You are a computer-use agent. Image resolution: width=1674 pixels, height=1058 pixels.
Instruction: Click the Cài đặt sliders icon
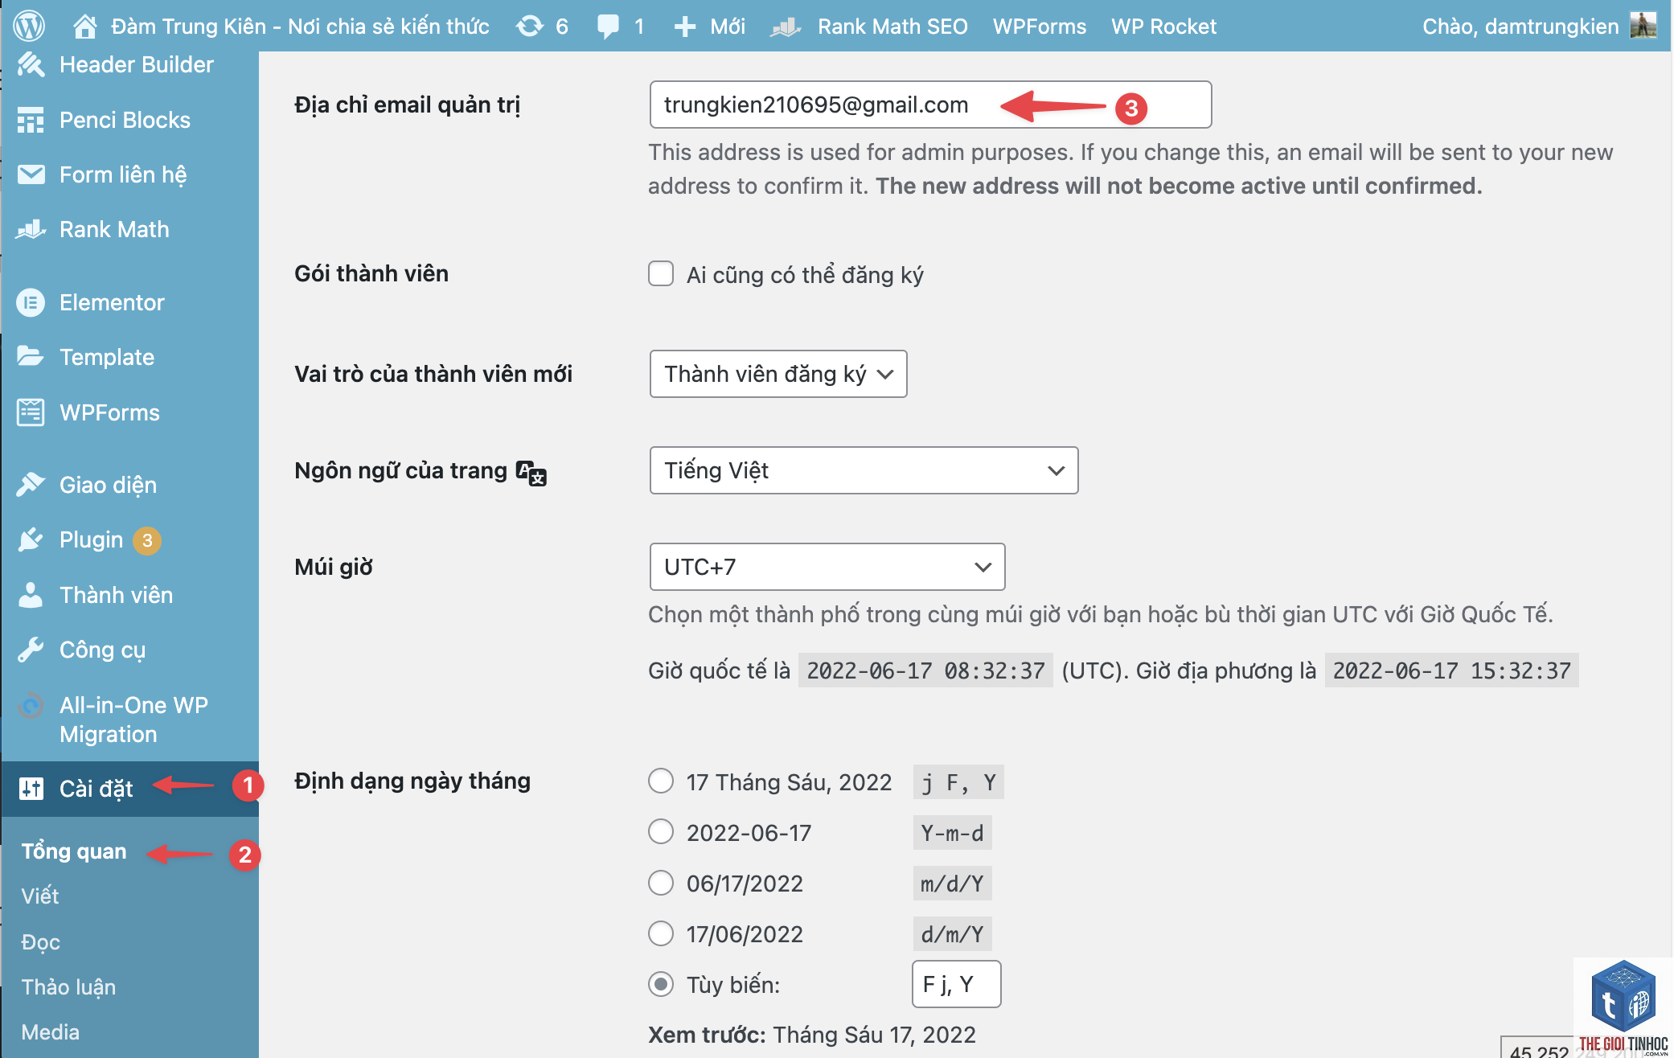pos(31,789)
